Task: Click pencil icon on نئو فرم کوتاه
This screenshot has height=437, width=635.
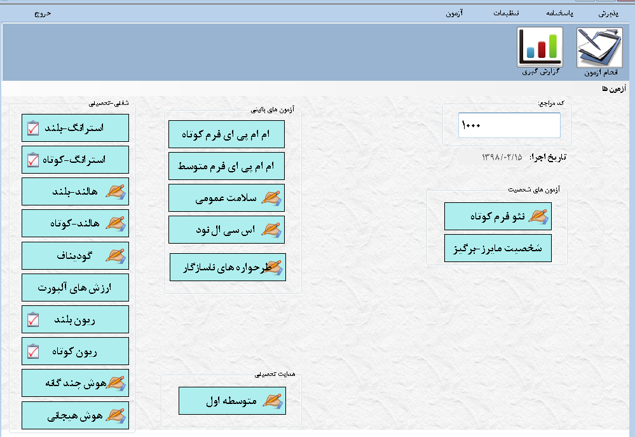Action: point(538,216)
